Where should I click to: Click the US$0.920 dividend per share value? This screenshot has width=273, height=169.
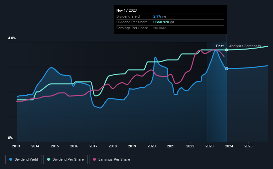pos(161,22)
